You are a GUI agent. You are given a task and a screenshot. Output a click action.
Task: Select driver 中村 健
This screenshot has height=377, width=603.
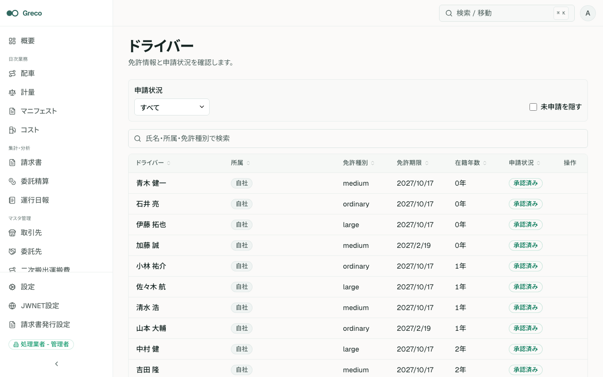pyautogui.click(x=147, y=349)
